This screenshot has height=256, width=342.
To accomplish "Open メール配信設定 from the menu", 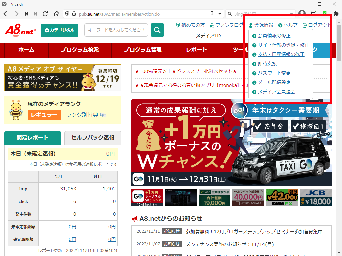I will click(274, 83).
